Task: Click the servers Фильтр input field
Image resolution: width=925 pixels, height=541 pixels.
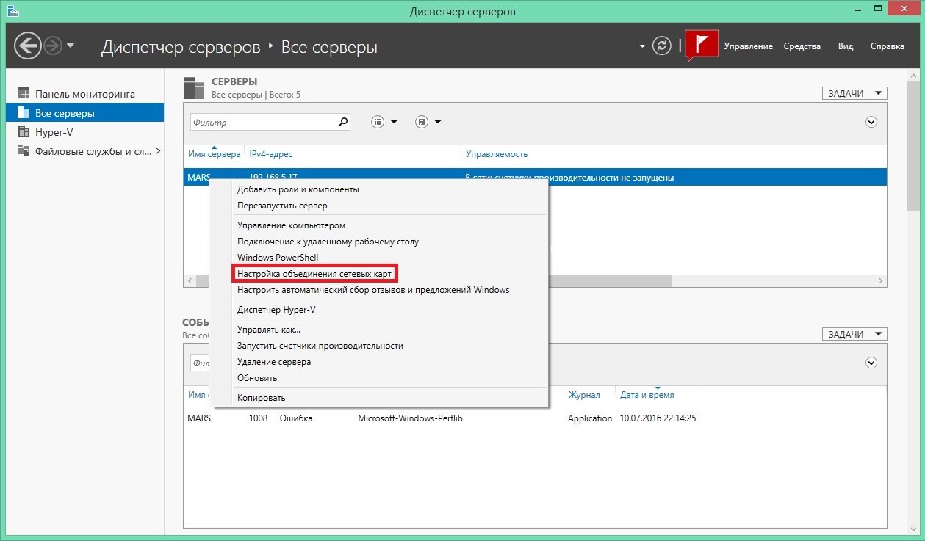Action: [x=263, y=123]
